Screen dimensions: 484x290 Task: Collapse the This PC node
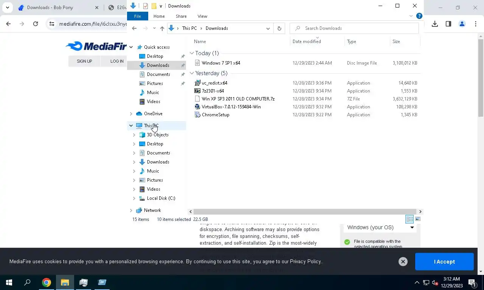131,126
